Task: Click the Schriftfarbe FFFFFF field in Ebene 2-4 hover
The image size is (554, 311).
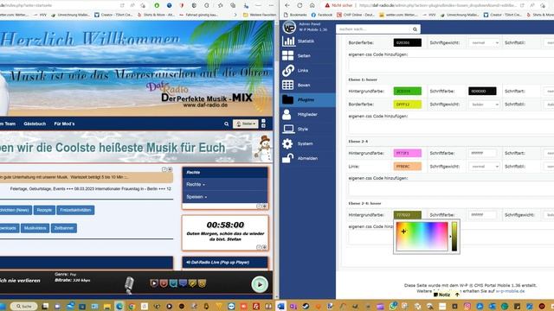Action: pyautogui.click(x=482, y=215)
